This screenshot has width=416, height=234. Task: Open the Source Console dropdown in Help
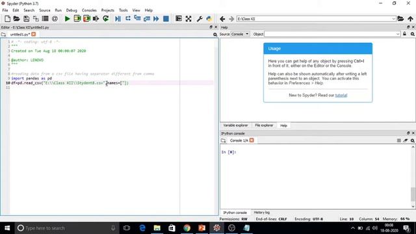(240, 34)
